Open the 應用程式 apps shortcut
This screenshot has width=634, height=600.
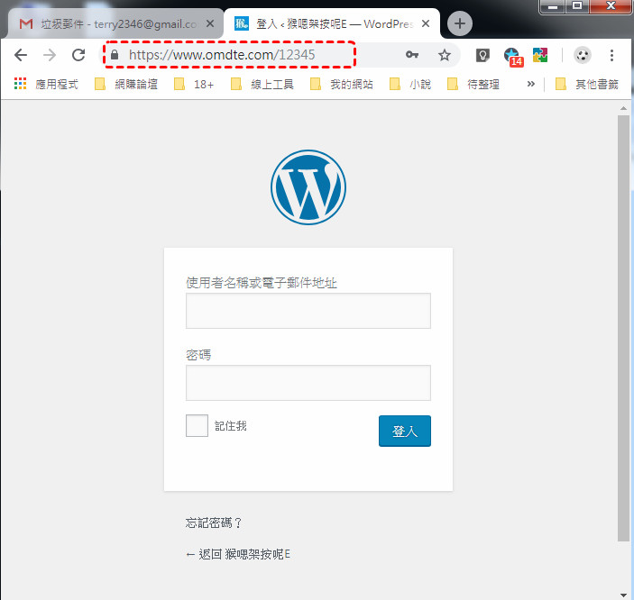pos(46,84)
